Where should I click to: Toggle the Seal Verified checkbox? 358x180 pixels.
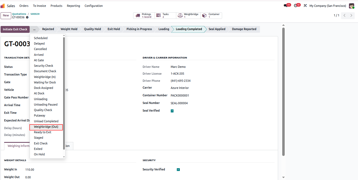[x=172, y=111]
